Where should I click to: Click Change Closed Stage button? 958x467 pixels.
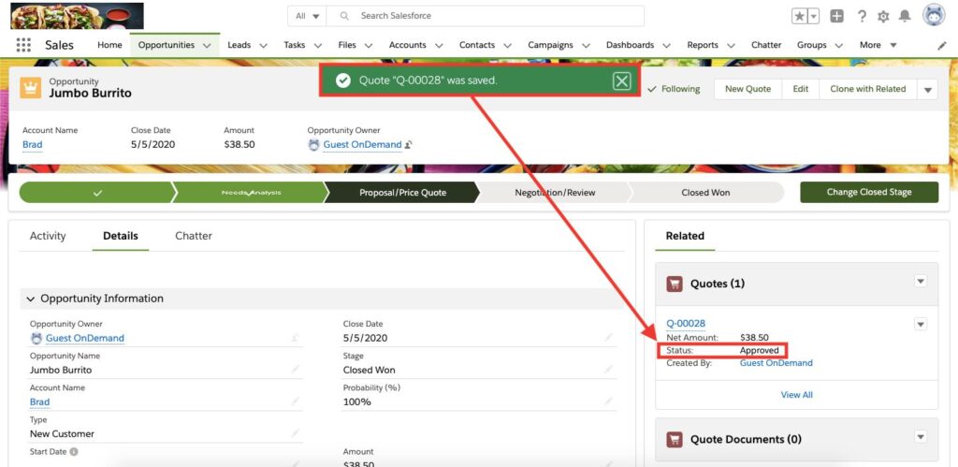tap(869, 192)
